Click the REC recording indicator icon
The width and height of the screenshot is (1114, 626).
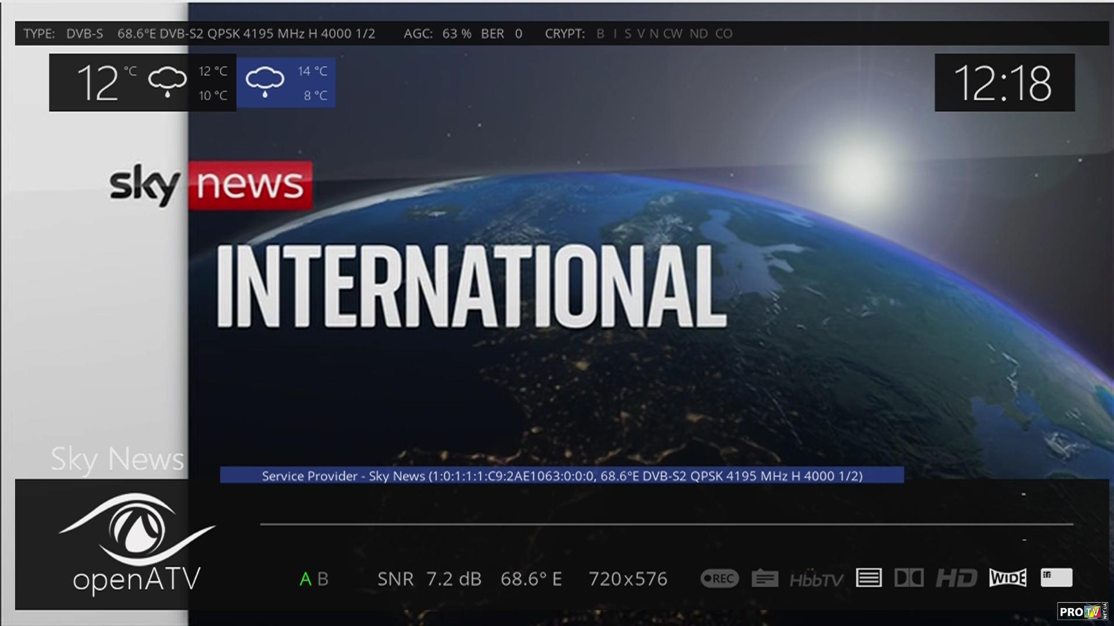[719, 578]
